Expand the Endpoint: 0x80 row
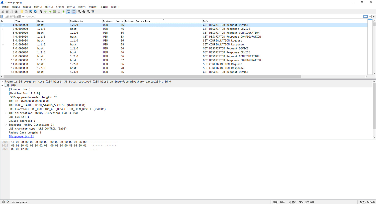 point(6,125)
